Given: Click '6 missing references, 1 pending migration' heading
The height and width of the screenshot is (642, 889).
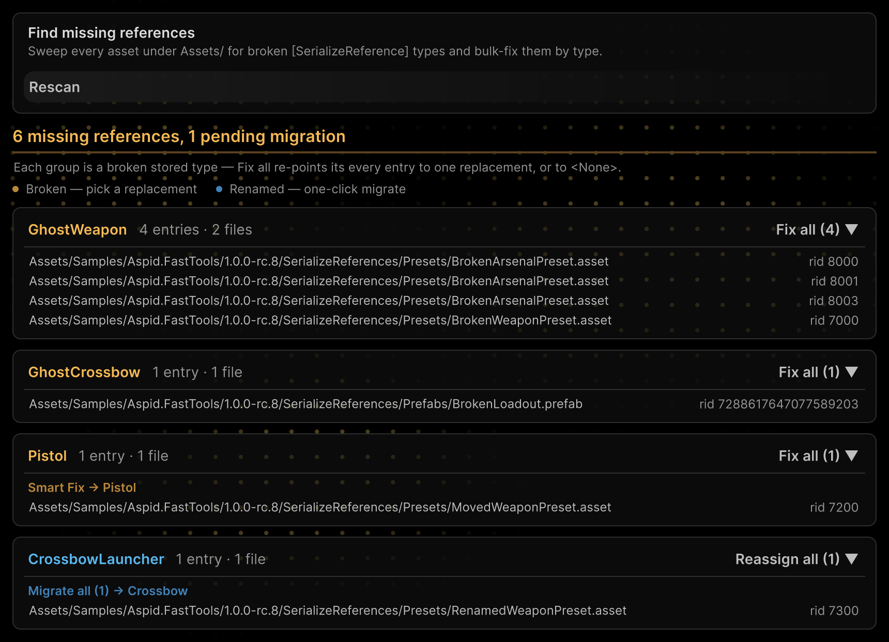Looking at the screenshot, I should pos(179,136).
